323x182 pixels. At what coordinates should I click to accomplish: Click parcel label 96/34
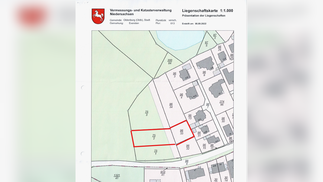171,106
